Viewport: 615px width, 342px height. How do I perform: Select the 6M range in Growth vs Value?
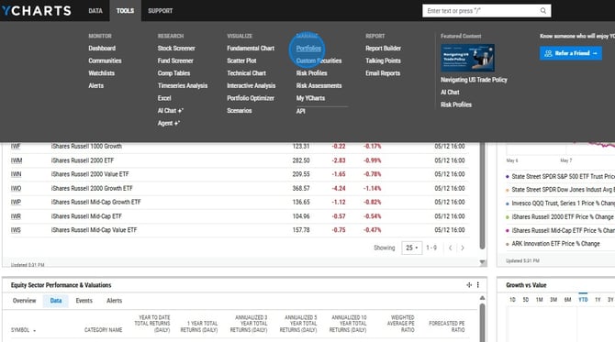coord(567,300)
